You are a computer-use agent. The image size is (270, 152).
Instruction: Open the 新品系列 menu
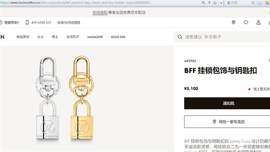23,37
